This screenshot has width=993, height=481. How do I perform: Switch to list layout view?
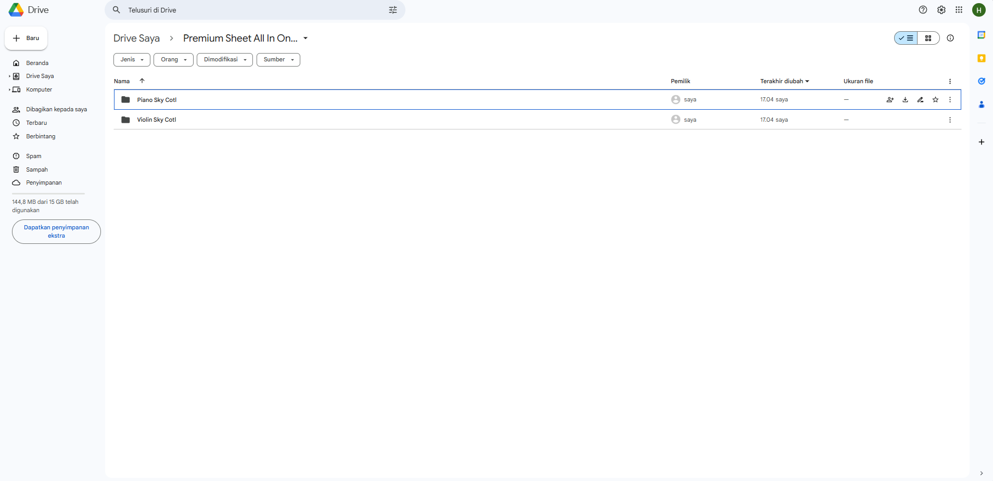pyautogui.click(x=906, y=38)
